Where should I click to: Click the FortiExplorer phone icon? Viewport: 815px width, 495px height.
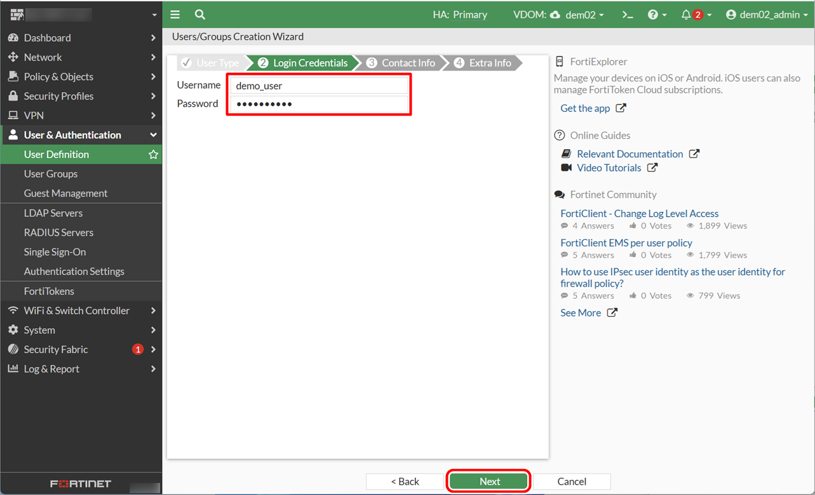pos(559,62)
